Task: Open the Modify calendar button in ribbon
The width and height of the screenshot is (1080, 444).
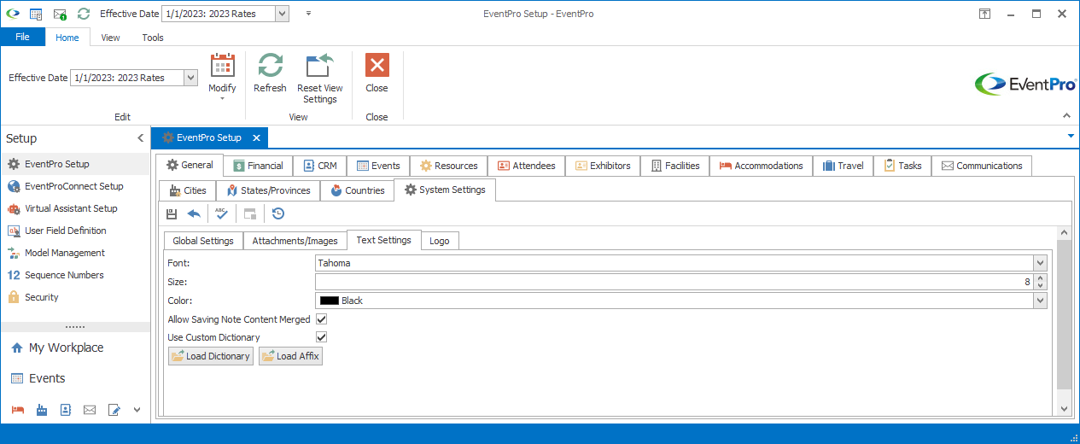Action: (x=222, y=77)
